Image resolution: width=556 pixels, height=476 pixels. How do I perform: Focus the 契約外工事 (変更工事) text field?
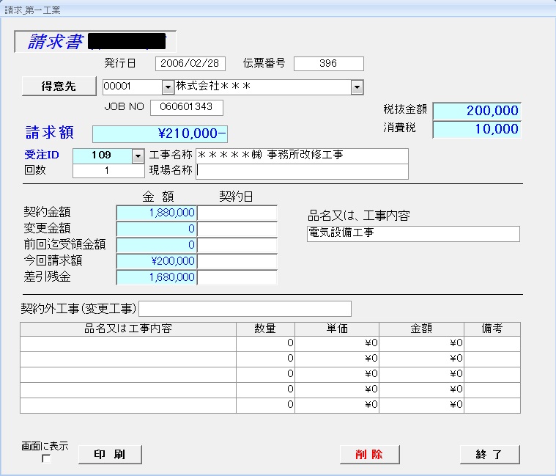(245, 308)
